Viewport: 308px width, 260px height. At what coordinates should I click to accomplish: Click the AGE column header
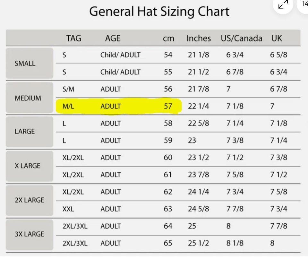click(113, 39)
